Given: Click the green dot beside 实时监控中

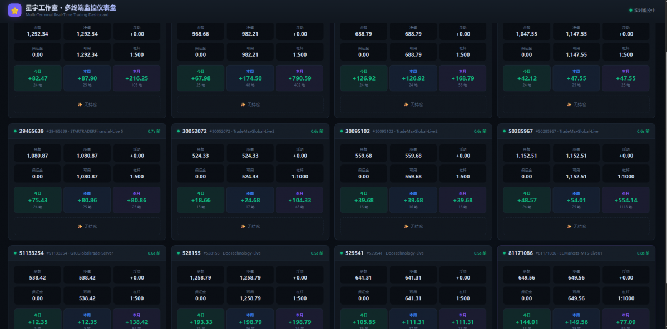Looking at the screenshot, I should 630,10.
